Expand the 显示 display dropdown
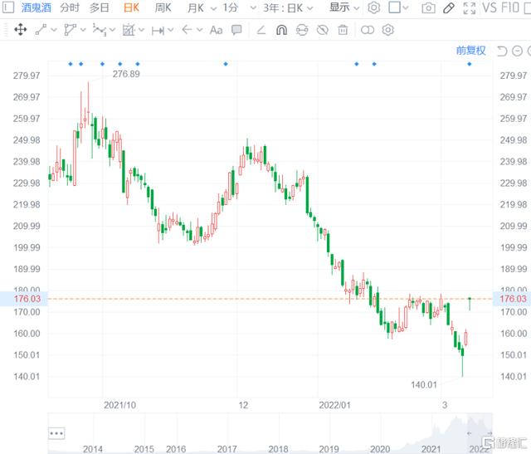 (x=344, y=8)
